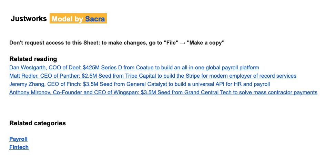Click the quoted "Make a copy" text
This screenshot has height=156, width=326.
(x=206, y=43)
